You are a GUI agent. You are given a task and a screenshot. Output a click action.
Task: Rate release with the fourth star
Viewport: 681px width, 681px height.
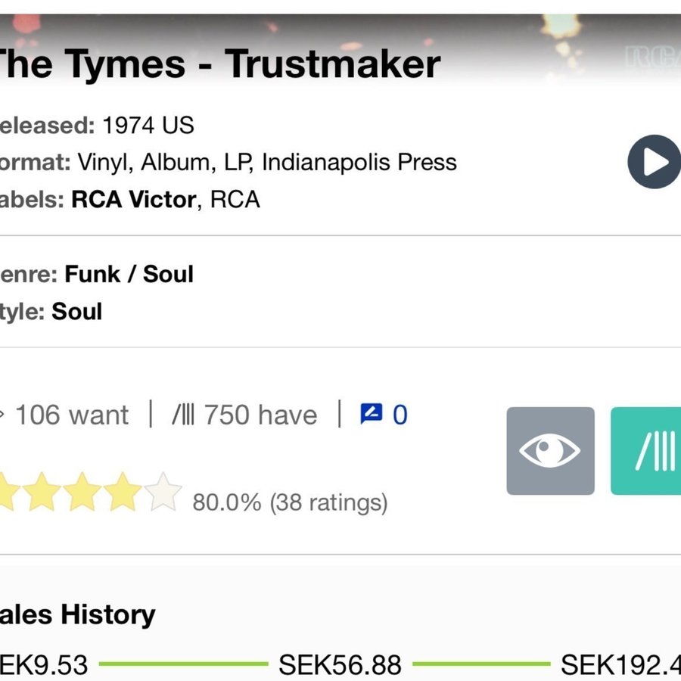123,492
